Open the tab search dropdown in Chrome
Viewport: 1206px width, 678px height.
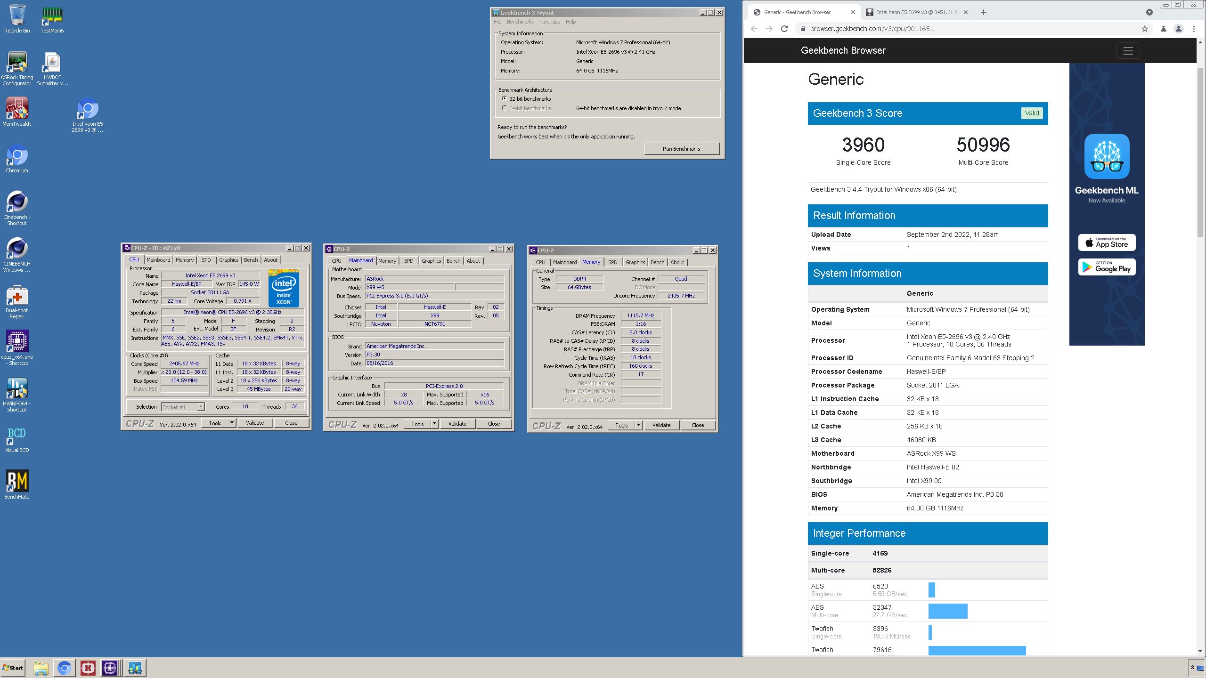1149,12
